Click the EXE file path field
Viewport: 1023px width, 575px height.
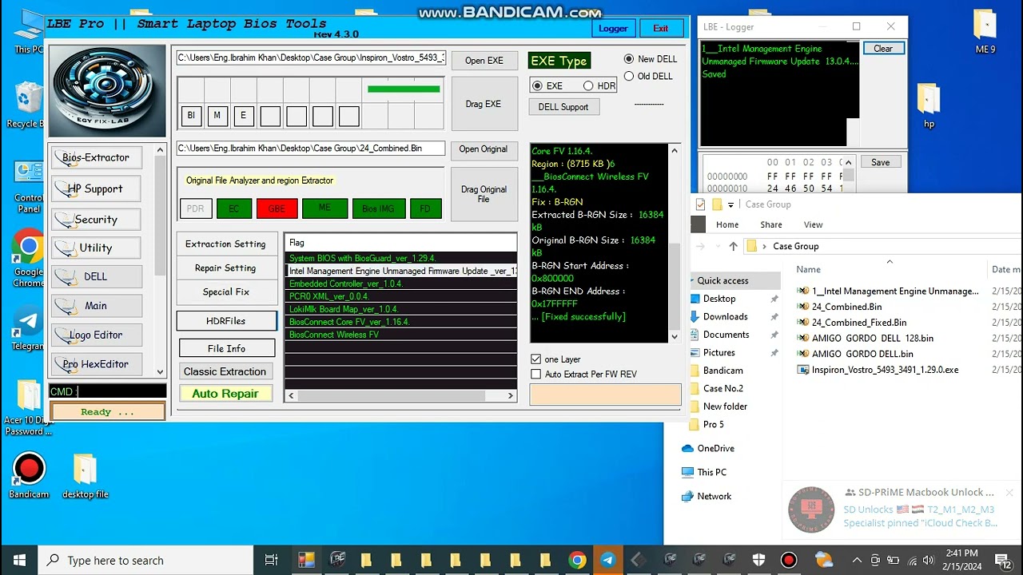coord(311,58)
